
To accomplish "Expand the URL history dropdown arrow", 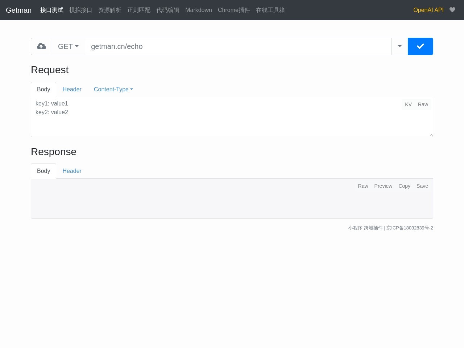I will [399, 46].
